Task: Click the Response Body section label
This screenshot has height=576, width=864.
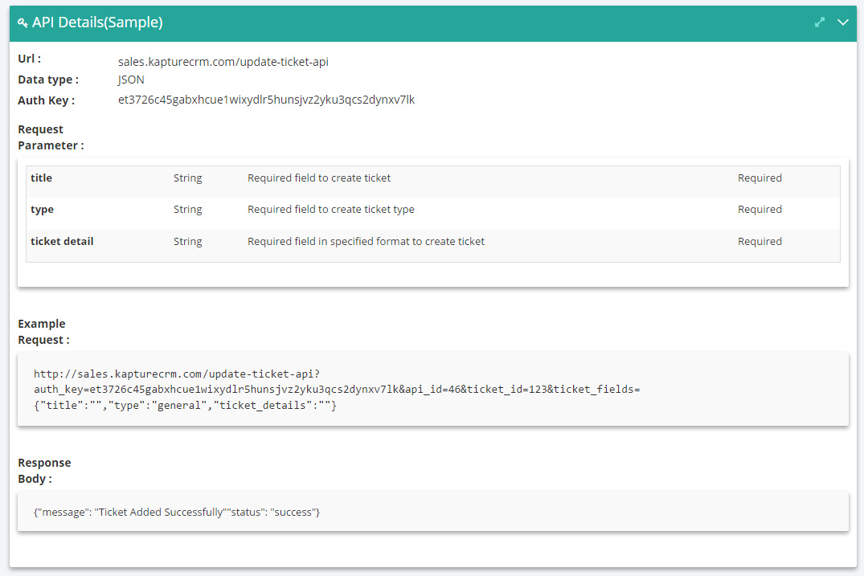Action: pyautogui.click(x=44, y=470)
